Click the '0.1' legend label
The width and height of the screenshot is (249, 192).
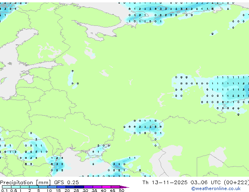coord(4,190)
